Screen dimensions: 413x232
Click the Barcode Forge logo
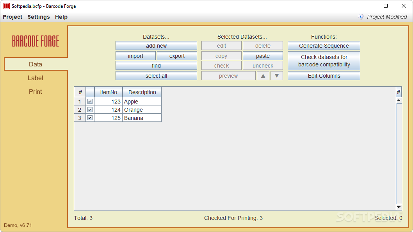(x=36, y=41)
